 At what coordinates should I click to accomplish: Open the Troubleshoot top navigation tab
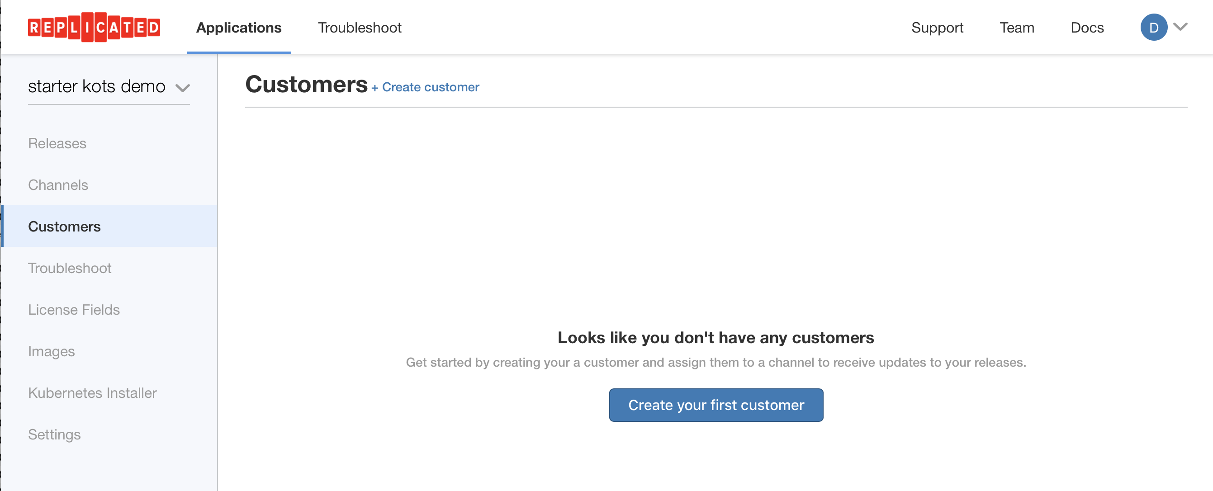coord(359,27)
